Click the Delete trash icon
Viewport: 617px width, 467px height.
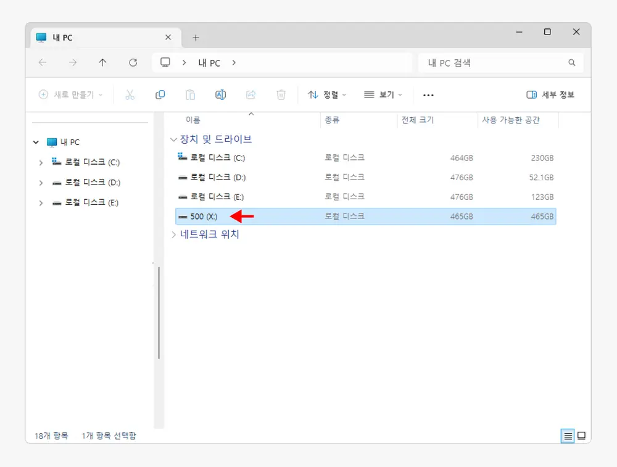(281, 94)
